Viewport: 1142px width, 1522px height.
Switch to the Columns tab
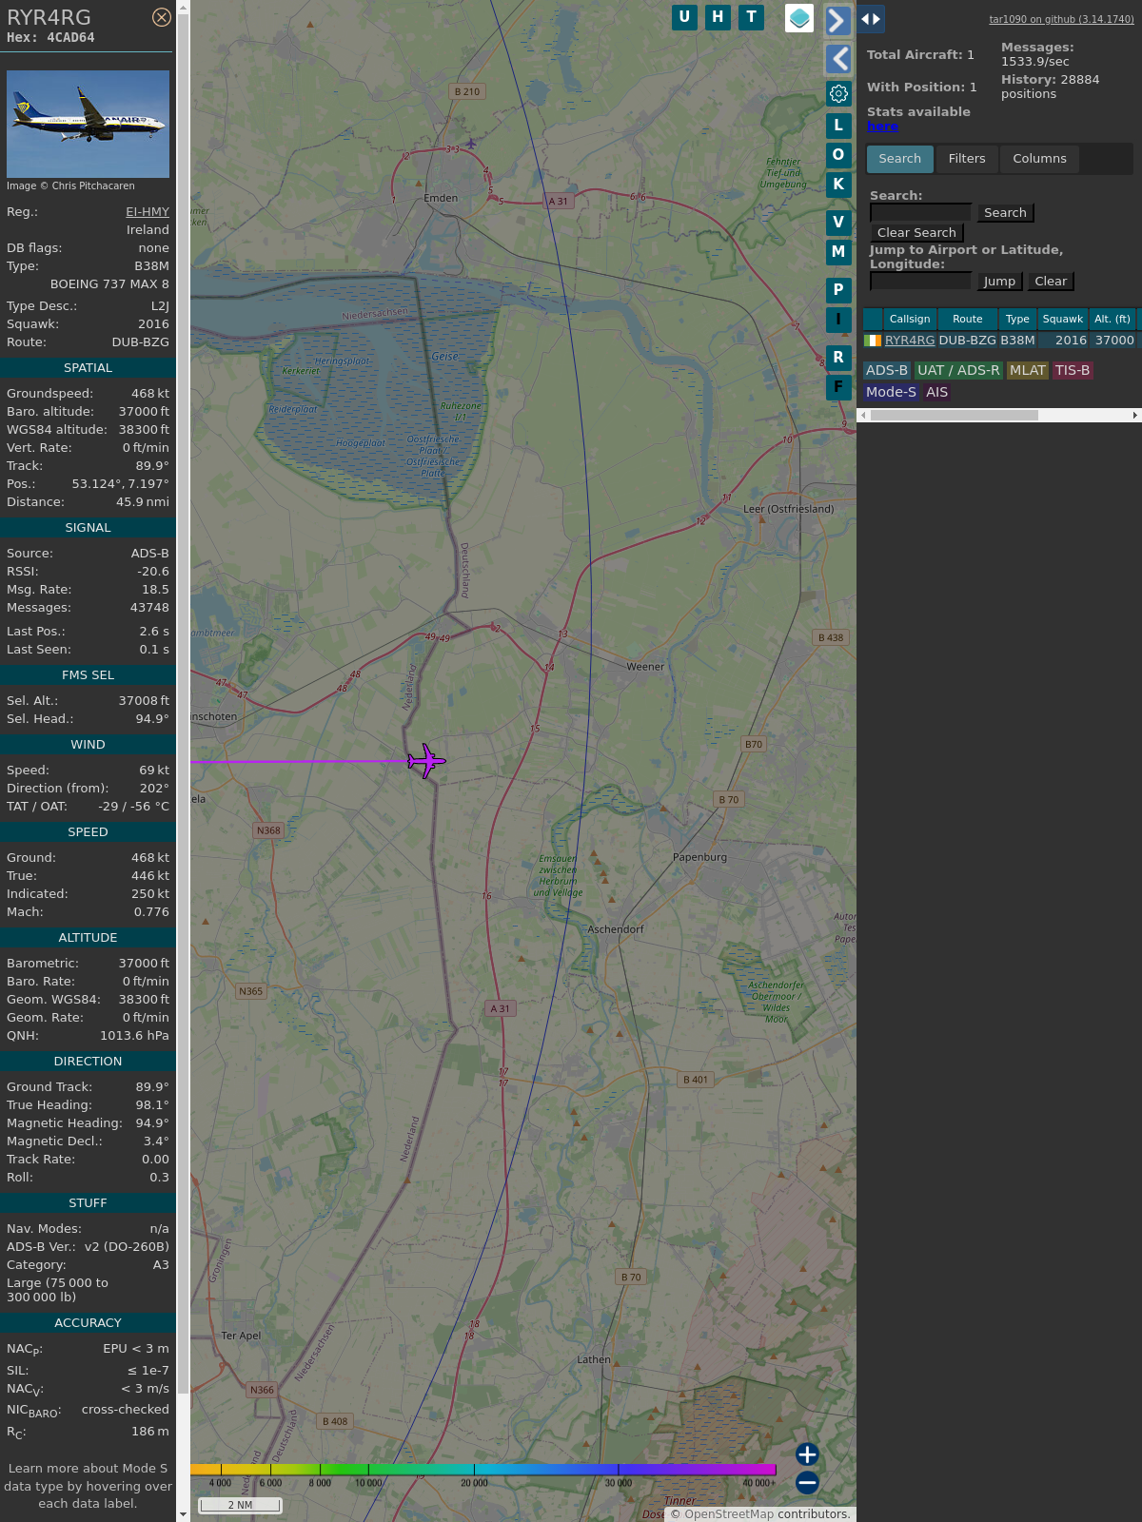tap(1039, 159)
